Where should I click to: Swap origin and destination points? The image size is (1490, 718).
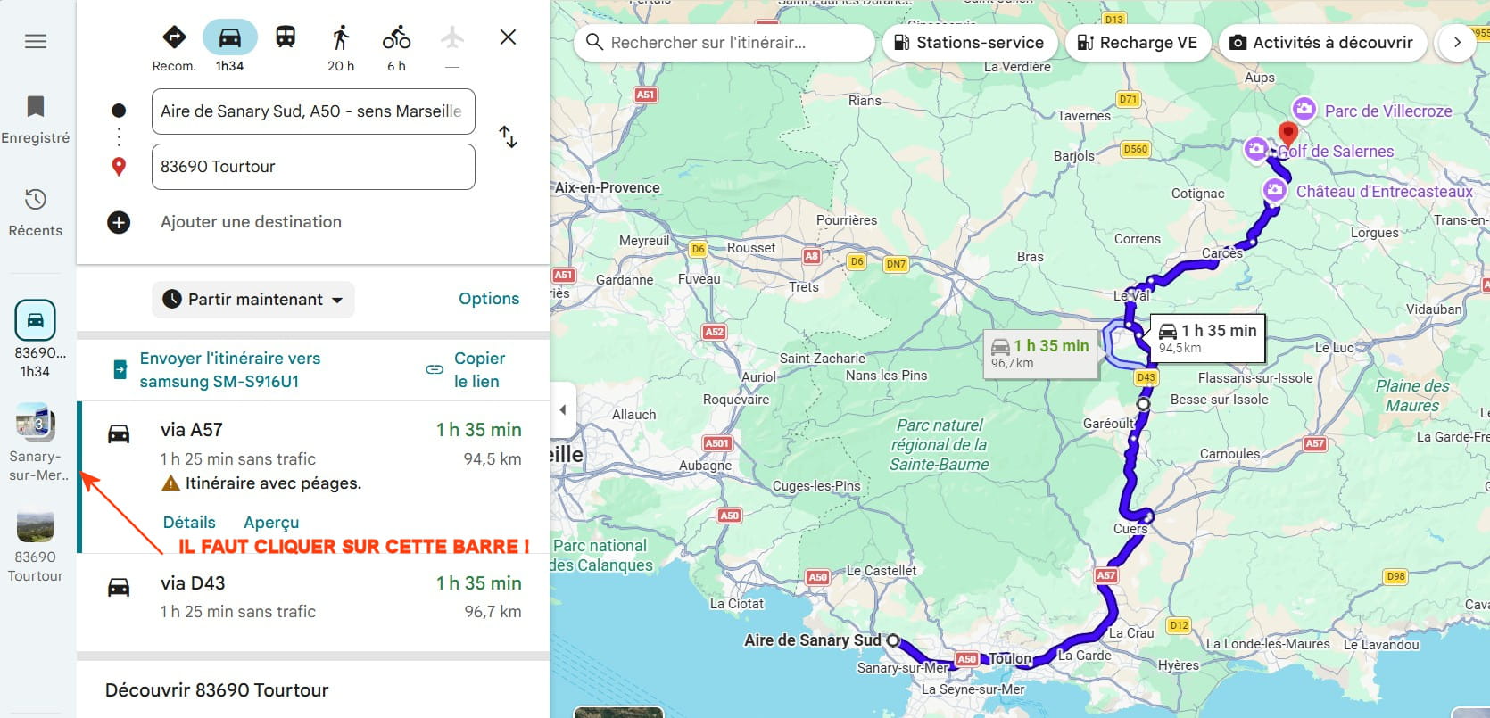(x=508, y=137)
